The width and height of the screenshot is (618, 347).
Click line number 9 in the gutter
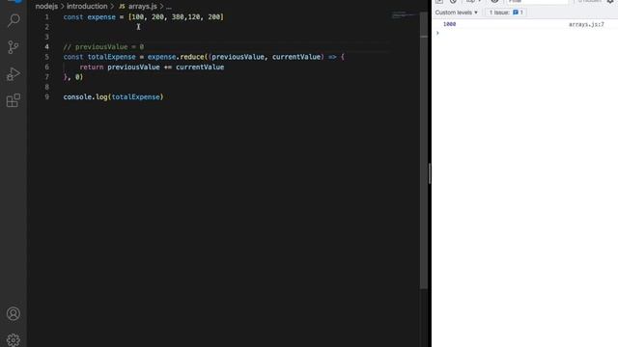point(47,96)
